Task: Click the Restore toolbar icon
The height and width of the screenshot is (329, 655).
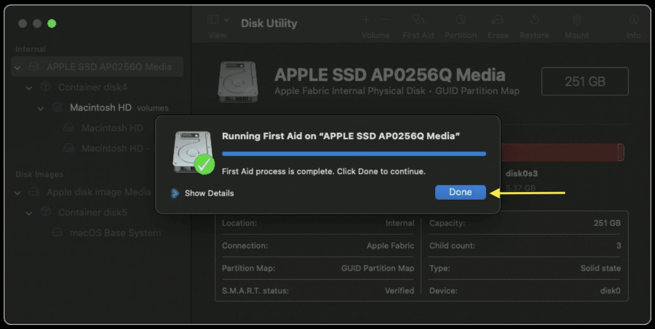Action: [534, 20]
